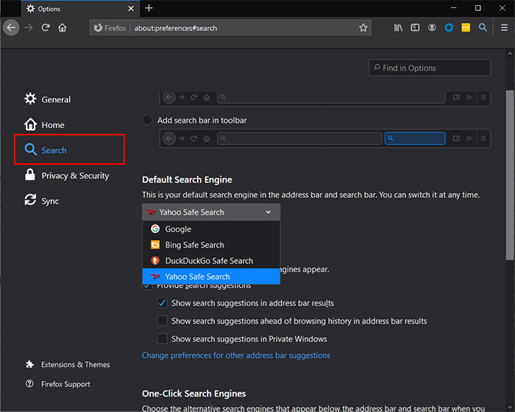Screen dimensions: 515x412
Task: Open the Home settings category
Action: coord(44,124)
